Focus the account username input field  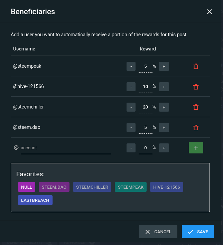pyautogui.click(x=66, y=148)
